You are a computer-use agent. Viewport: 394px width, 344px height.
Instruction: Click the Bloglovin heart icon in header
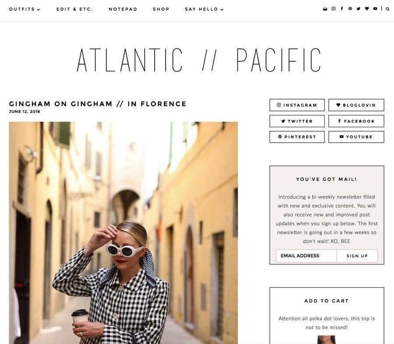(x=367, y=9)
